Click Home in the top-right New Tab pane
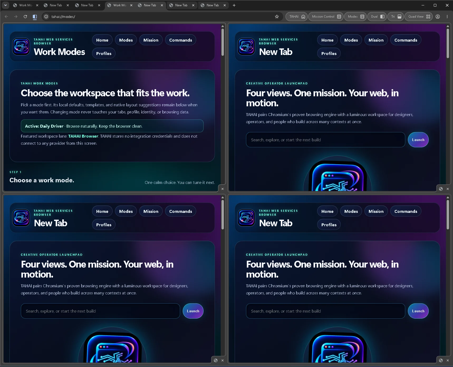Image resolution: width=453 pixels, height=367 pixels. (x=327, y=40)
